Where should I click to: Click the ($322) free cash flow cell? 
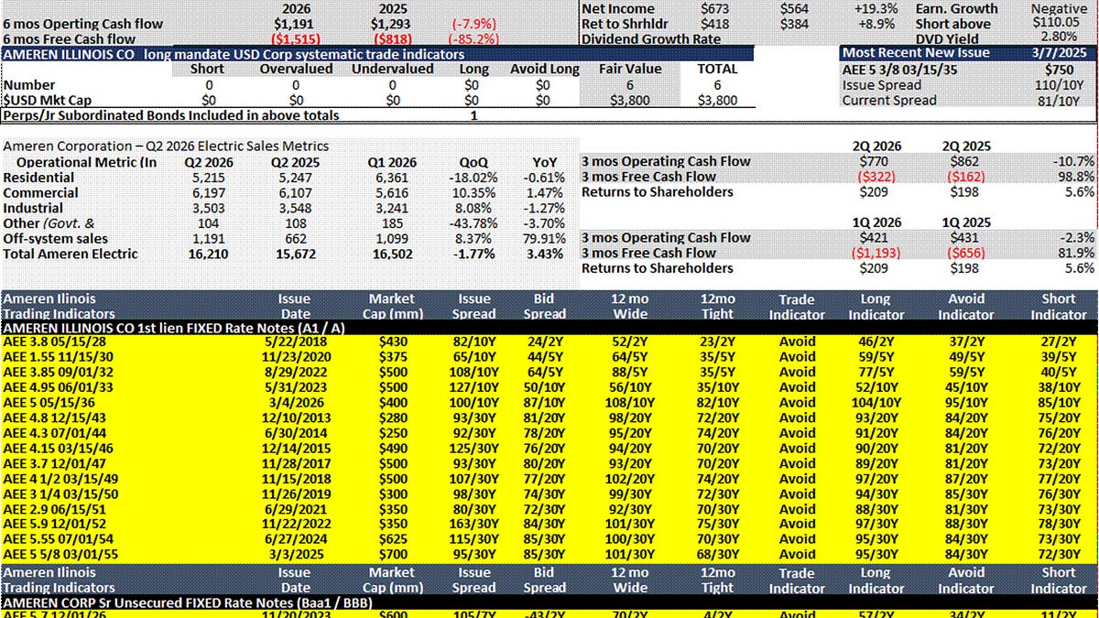point(877,178)
